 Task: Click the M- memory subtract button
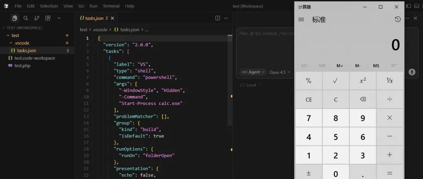(x=358, y=66)
